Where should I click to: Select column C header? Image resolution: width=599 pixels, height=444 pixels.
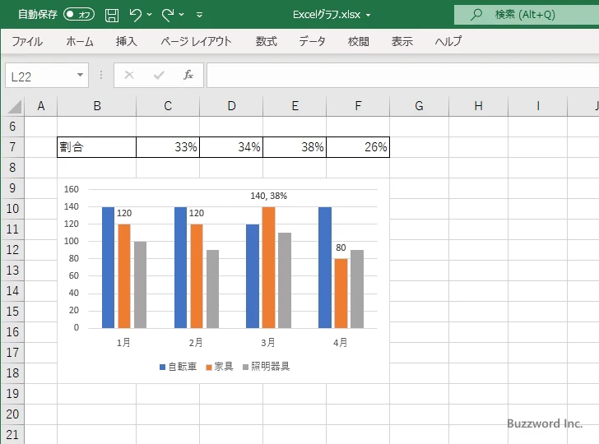tap(168, 106)
